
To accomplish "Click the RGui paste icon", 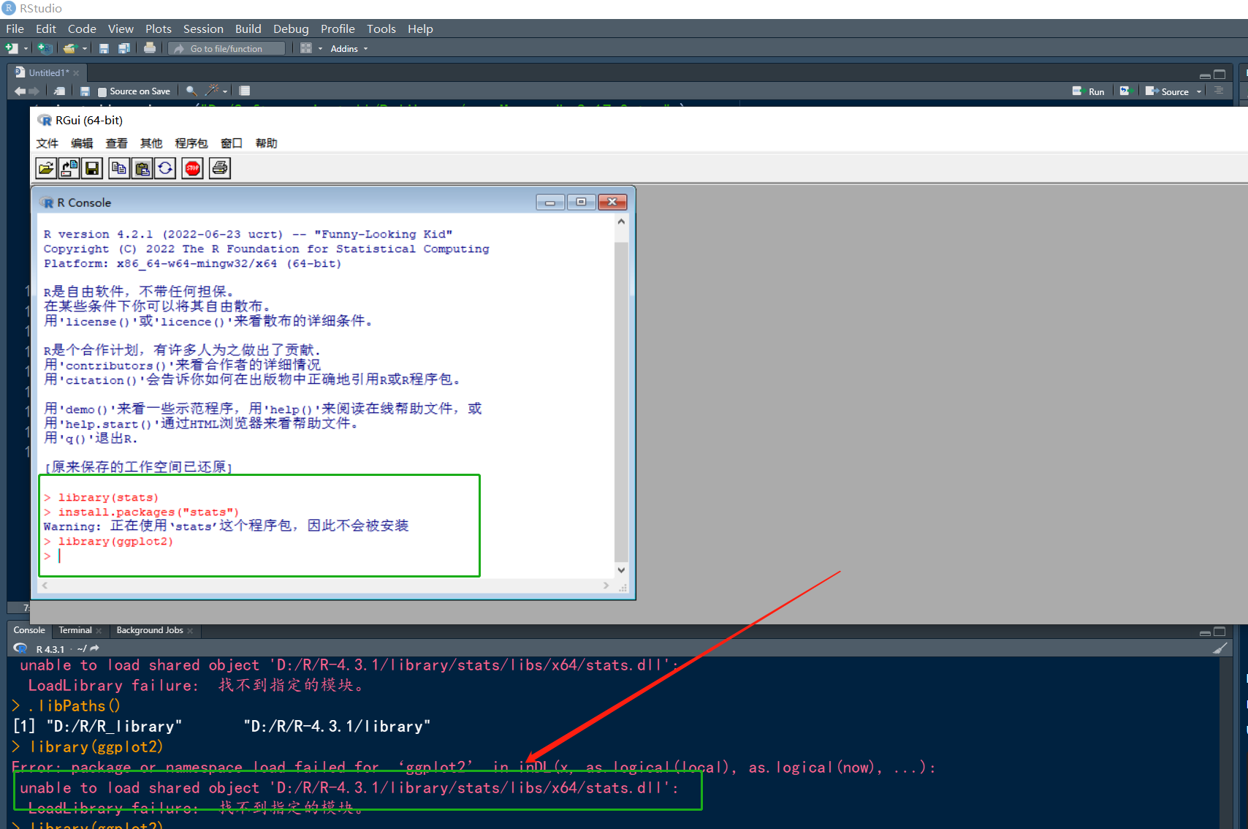I will click(142, 168).
